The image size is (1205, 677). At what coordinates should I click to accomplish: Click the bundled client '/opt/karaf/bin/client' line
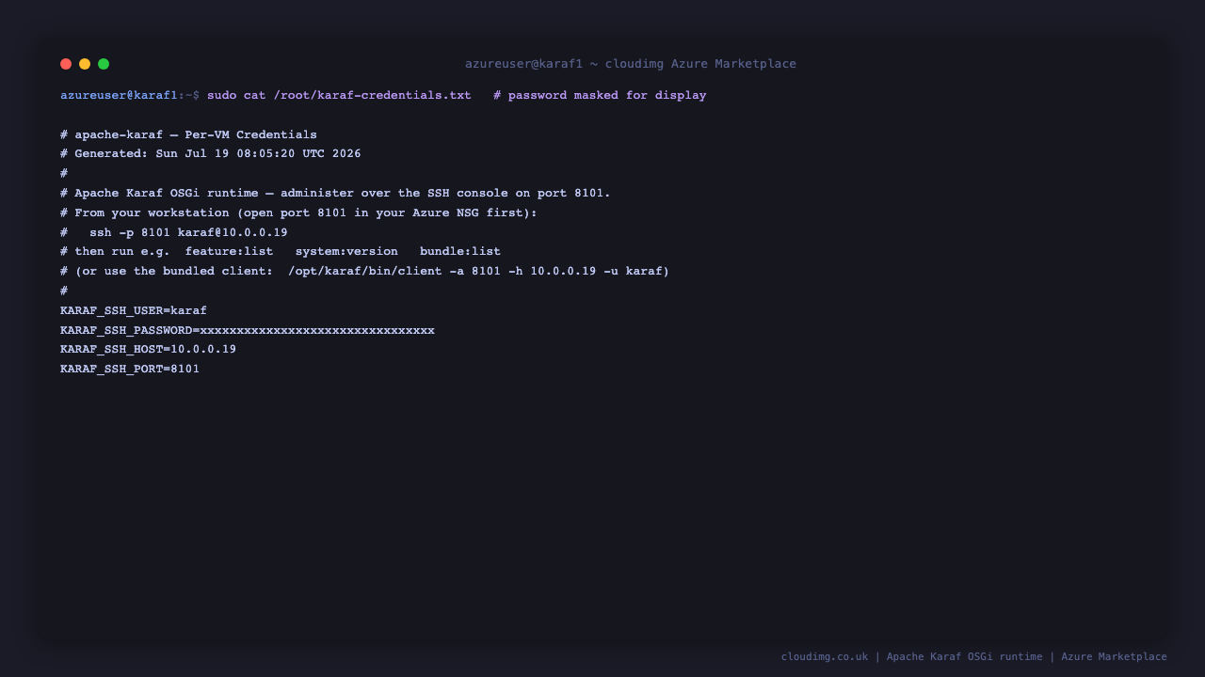click(365, 271)
